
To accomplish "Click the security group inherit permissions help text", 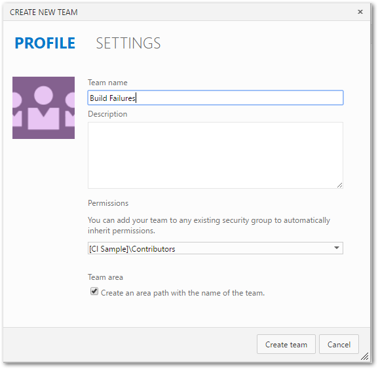I will pos(209,225).
